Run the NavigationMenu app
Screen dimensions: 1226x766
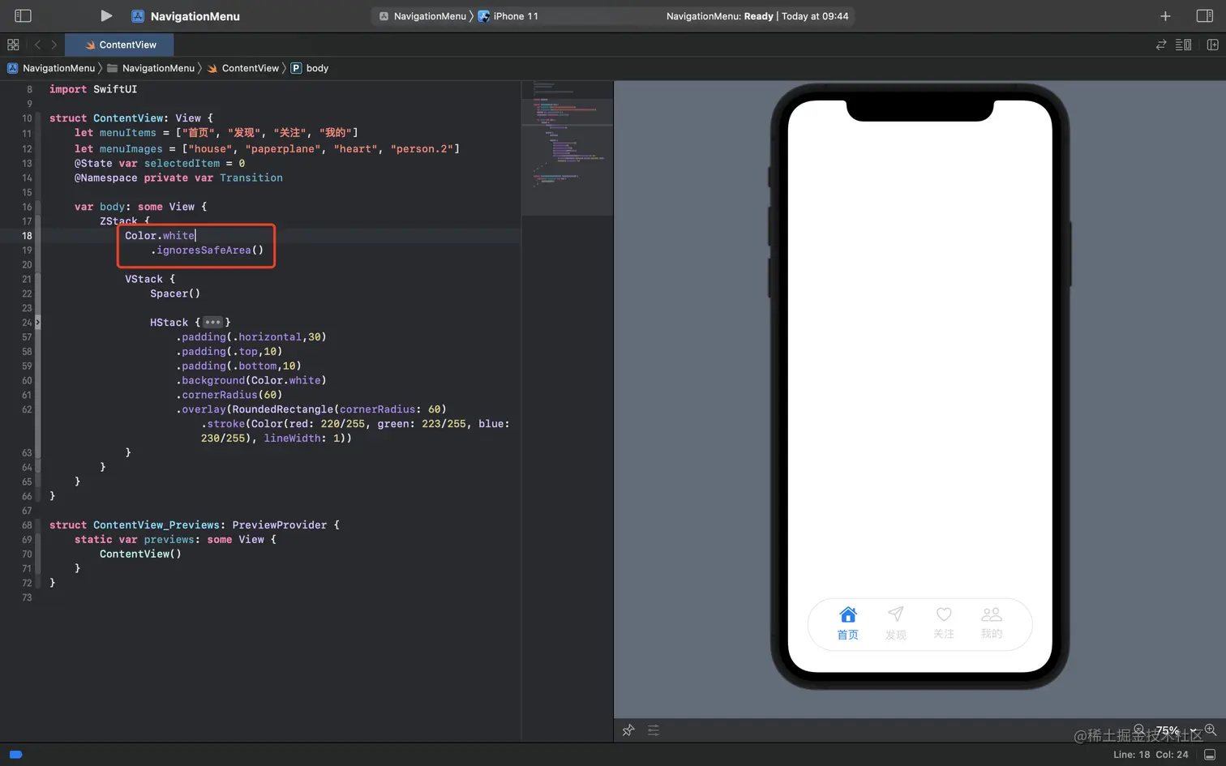pos(106,15)
